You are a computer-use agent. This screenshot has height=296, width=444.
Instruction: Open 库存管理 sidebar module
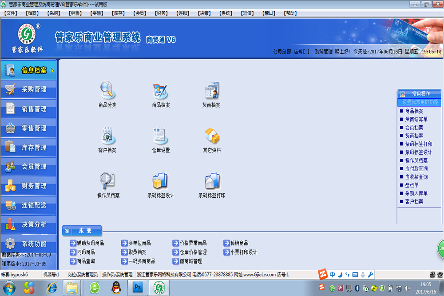pos(28,148)
